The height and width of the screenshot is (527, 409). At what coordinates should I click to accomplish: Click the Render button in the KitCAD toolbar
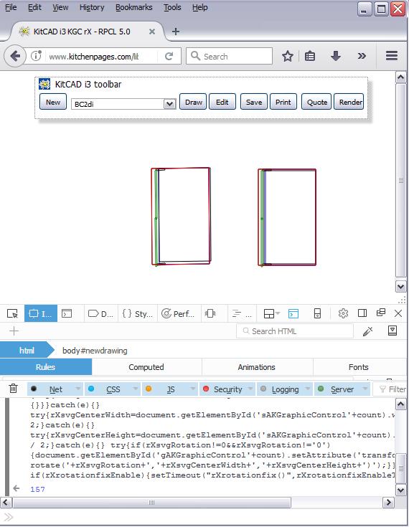coord(349,102)
